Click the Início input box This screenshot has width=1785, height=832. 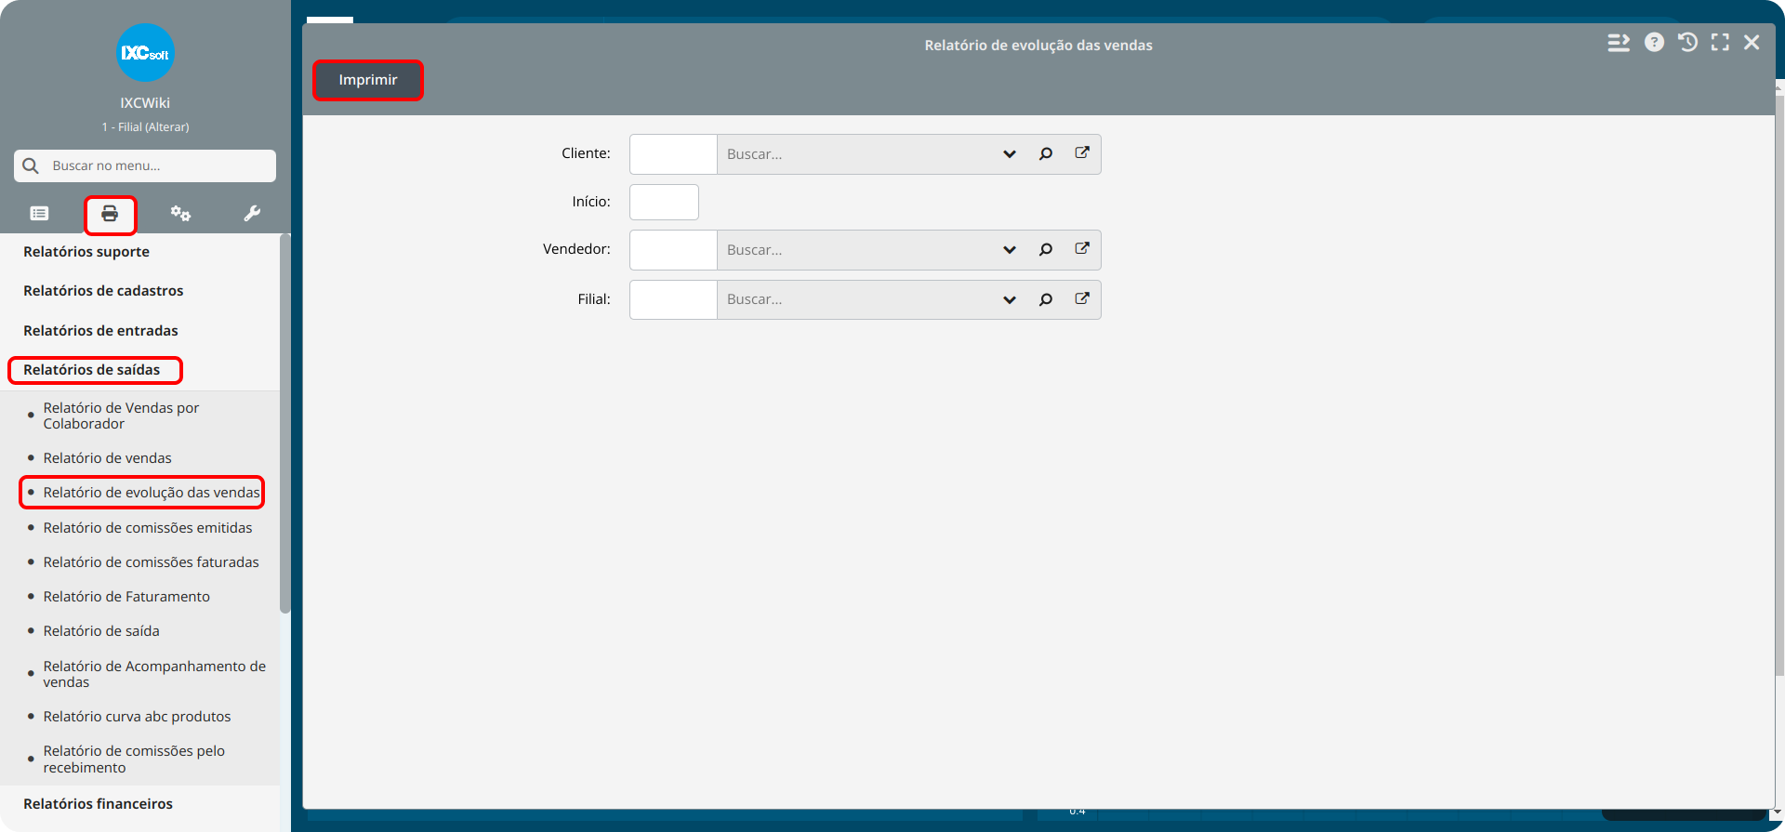[664, 202]
